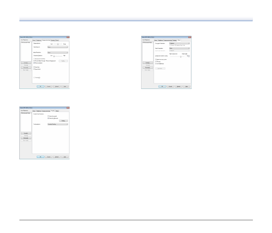Viewport: 272px width, 233px height.
Task: Select Basic tab in the Feeding dialog
Action: point(34,111)
